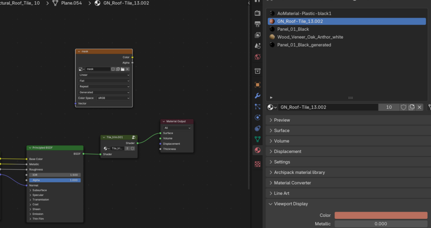Unlink the GN_Roof-Tile_13.002 material
The height and width of the screenshot is (228, 431).
point(420,107)
